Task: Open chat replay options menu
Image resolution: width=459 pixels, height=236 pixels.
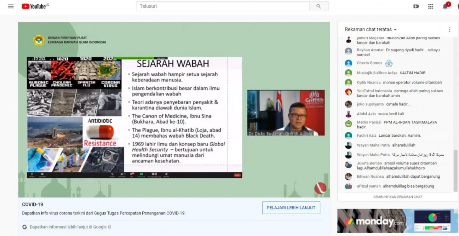Action: (x=450, y=29)
